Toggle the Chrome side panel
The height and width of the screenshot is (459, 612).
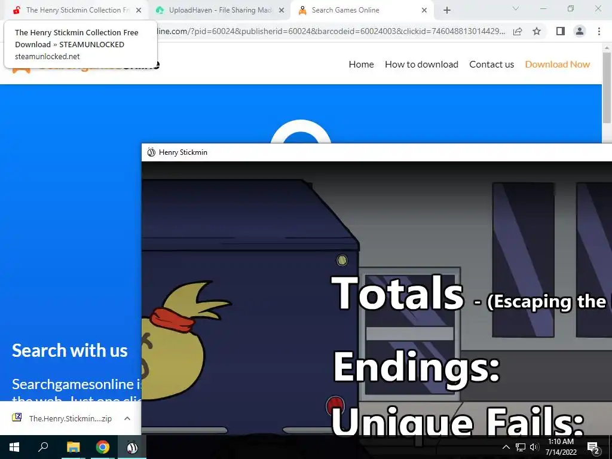coord(561,31)
